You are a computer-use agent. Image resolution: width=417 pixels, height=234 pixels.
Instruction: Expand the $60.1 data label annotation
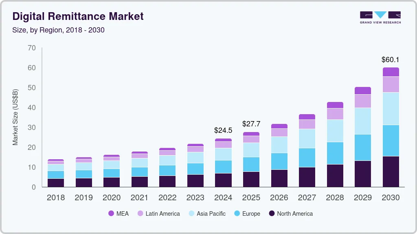point(390,59)
